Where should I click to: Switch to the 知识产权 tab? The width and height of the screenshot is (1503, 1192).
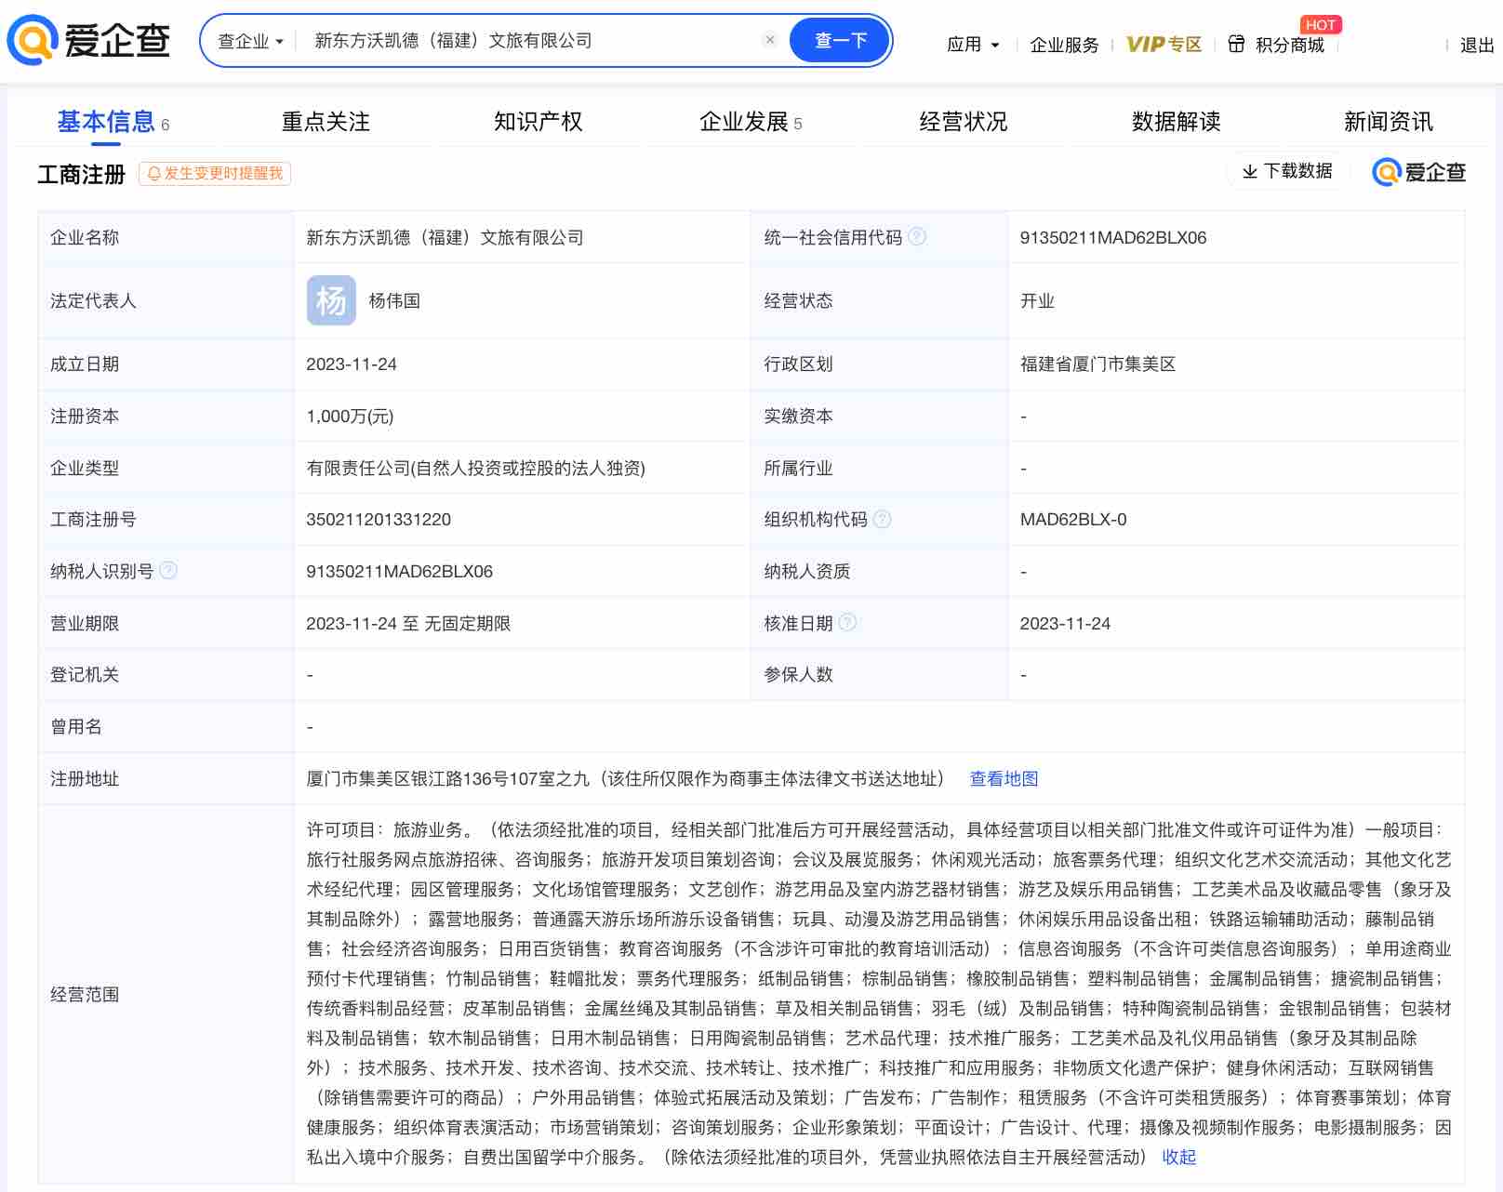[x=538, y=122]
